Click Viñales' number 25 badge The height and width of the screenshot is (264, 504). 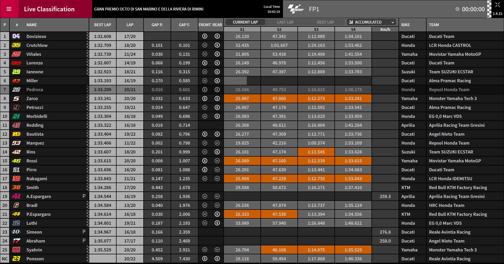16,54
